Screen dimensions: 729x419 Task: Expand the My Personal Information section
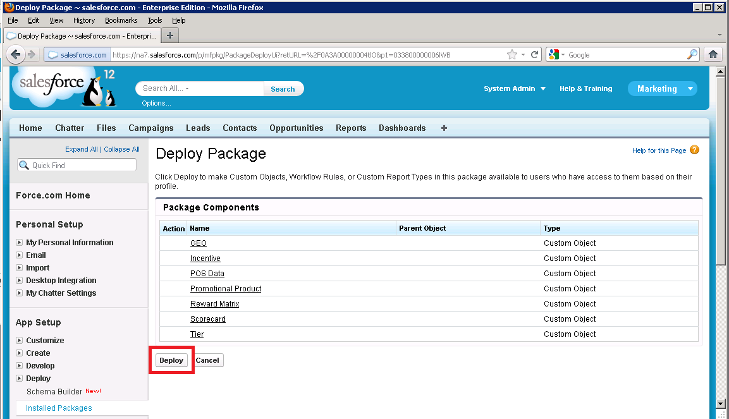[20, 243]
